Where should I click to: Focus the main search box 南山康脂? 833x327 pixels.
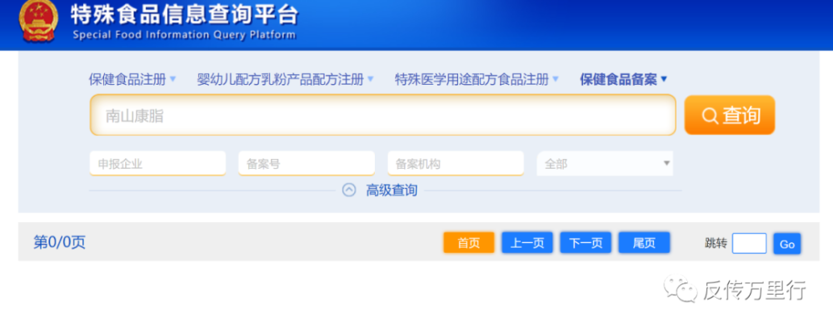[383, 115]
